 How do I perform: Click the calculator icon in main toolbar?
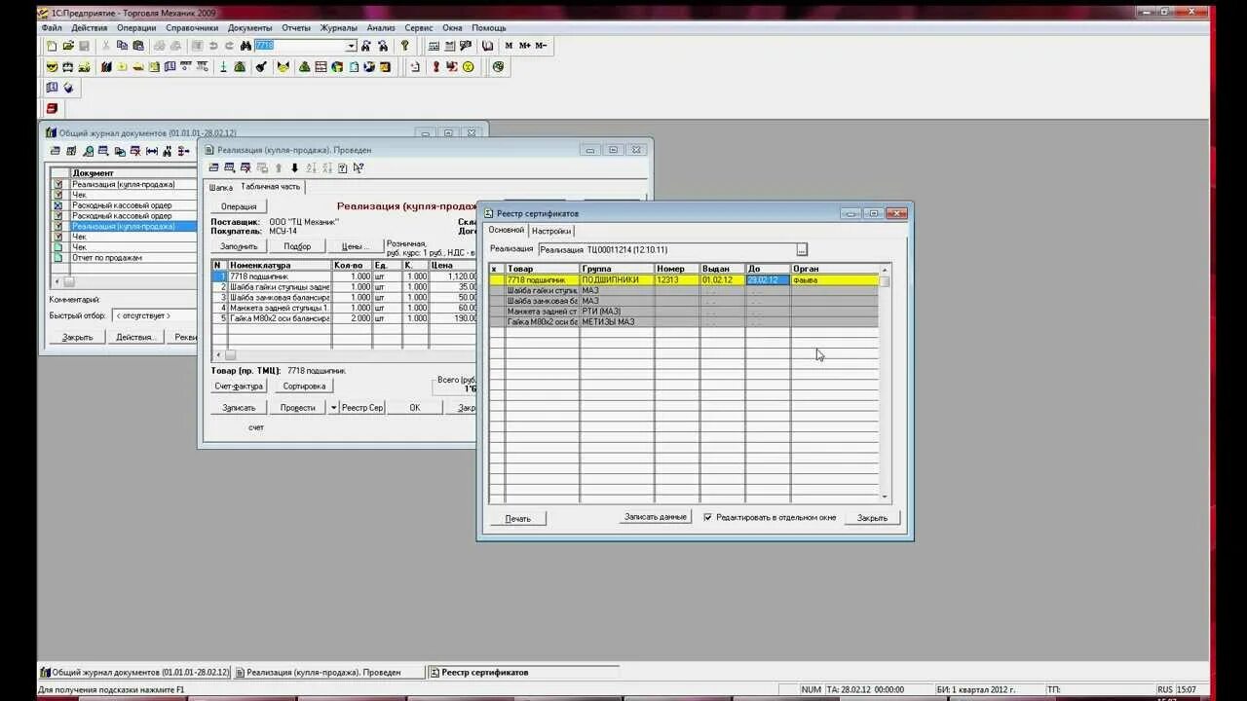(x=434, y=46)
